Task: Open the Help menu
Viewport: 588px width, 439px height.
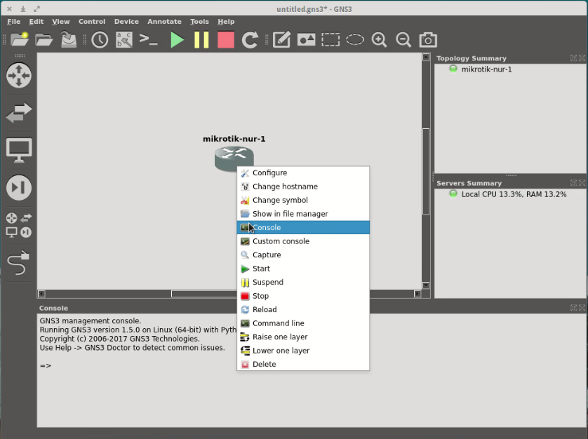Action: (x=226, y=21)
